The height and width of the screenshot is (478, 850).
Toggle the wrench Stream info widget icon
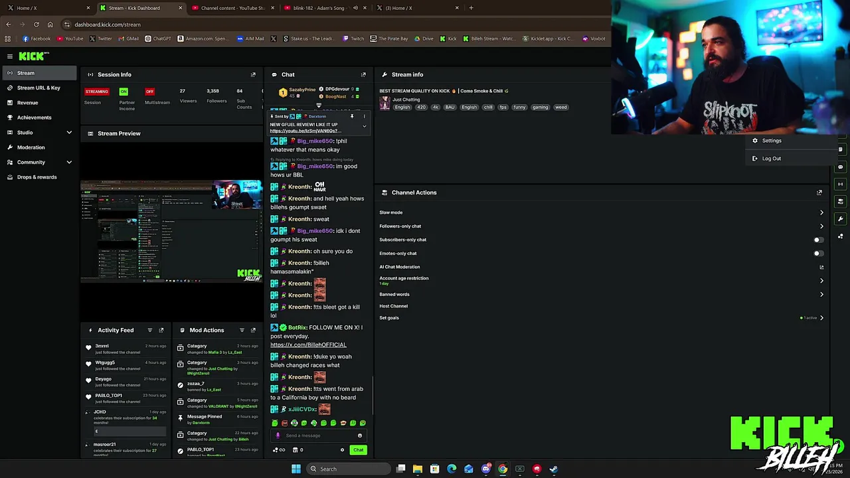841,218
